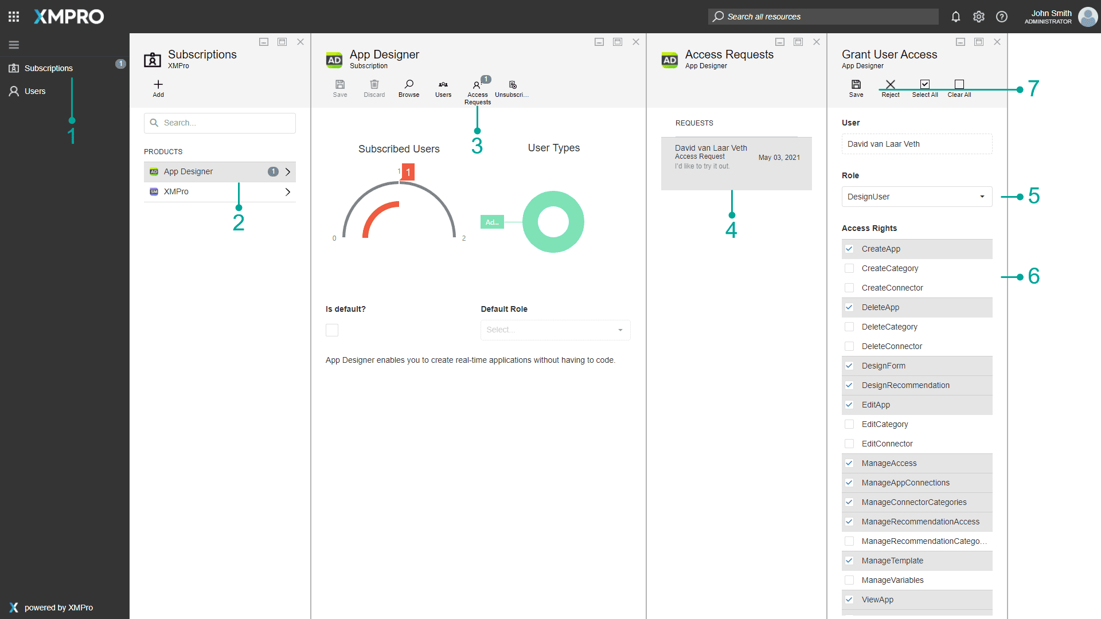Click the Unsubscribe toolbar icon
This screenshot has height=619, width=1101.
pyautogui.click(x=513, y=85)
